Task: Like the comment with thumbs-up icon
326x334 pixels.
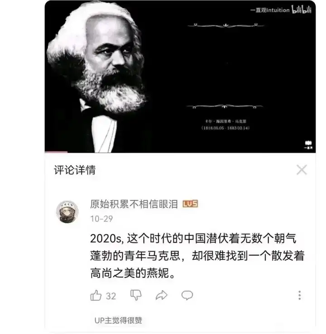Action: pyautogui.click(x=96, y=295)
